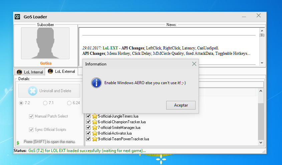Image resolution: width=282 pixels, height=165 pixels.
Task: Click the resize grip in the status bar
Action: [x=264, y=152]
